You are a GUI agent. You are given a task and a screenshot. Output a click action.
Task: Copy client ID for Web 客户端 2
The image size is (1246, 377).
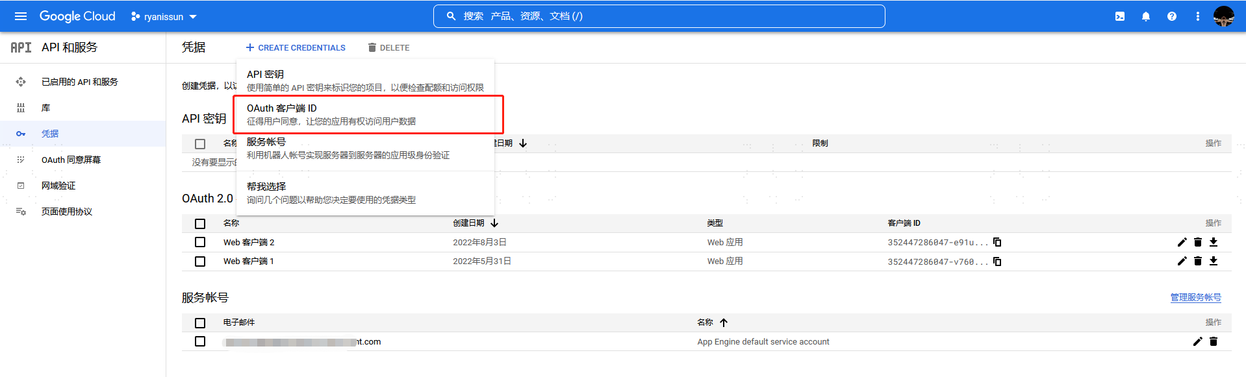coord(997,242)
